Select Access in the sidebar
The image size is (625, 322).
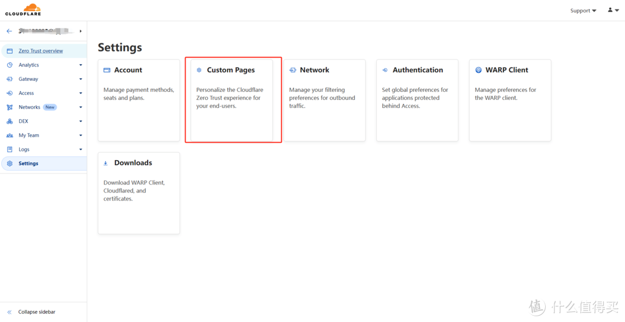click(26, 93)
